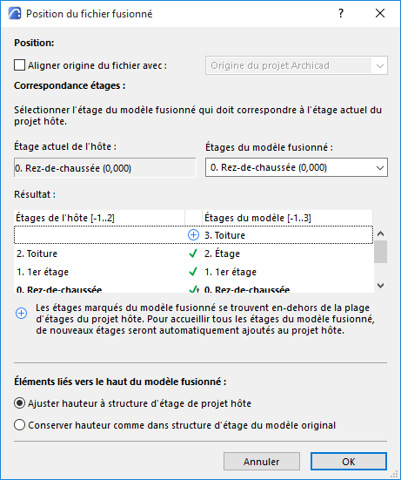
Task: Click the blue plus icon beside 3. Toiture
Action: point(193,235)
